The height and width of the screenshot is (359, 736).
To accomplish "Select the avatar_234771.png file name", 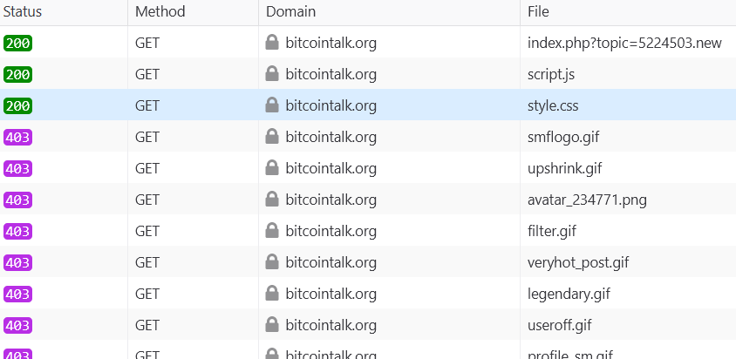I will click(587, 200).
